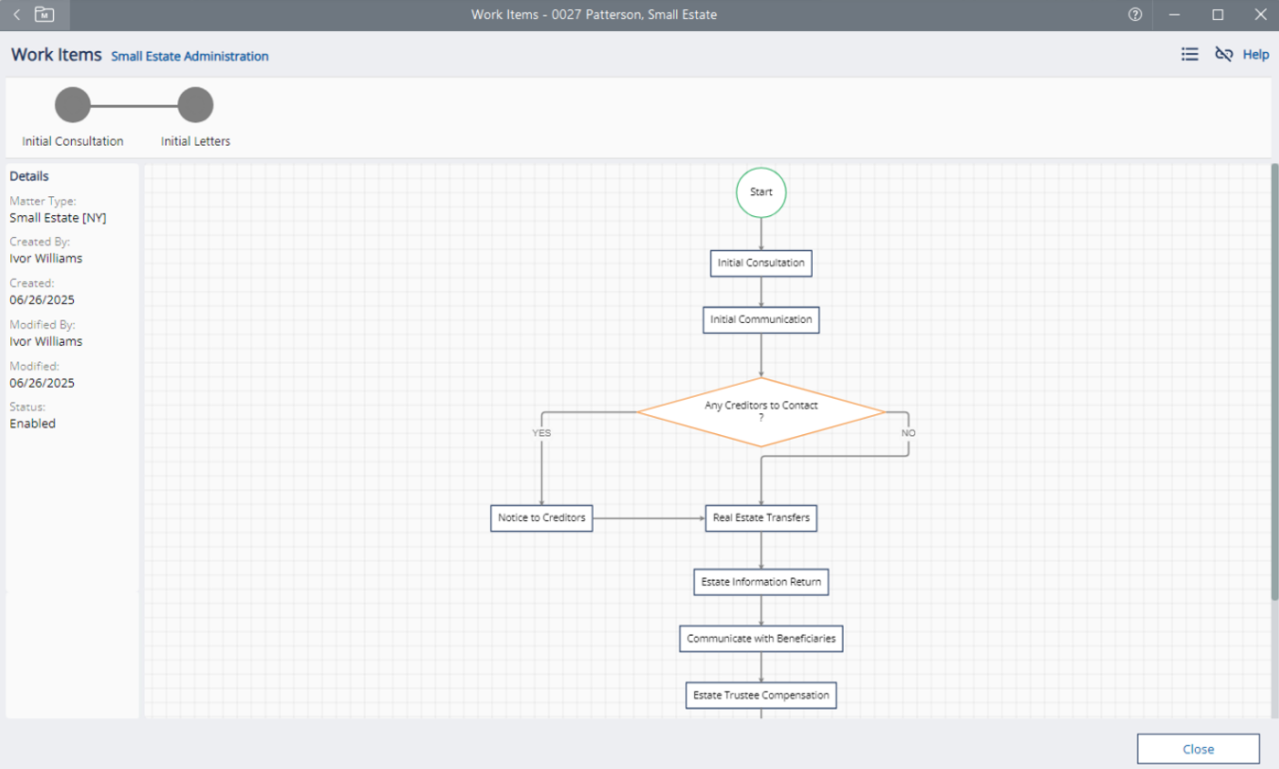Click the Small Estate Administration link

pyautogui.click(x=190, y=57)
